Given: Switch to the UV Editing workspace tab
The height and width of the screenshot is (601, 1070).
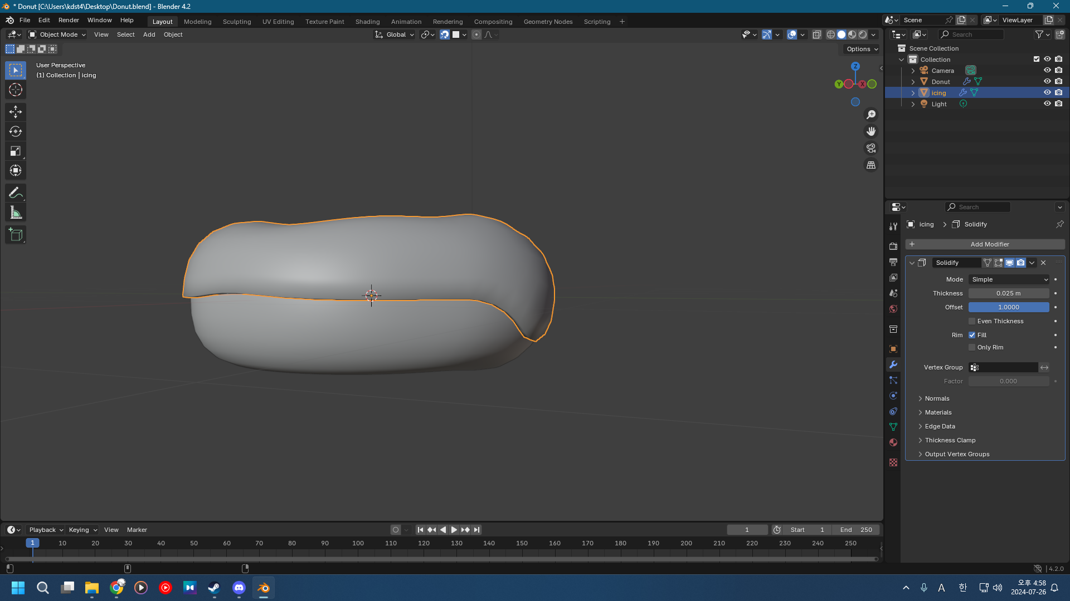Looking at the screenshot, I should click(x=278, y=22).
